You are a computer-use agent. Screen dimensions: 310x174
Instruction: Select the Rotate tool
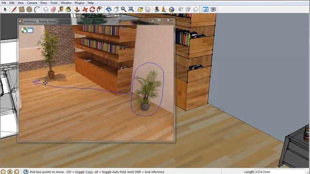92,9
